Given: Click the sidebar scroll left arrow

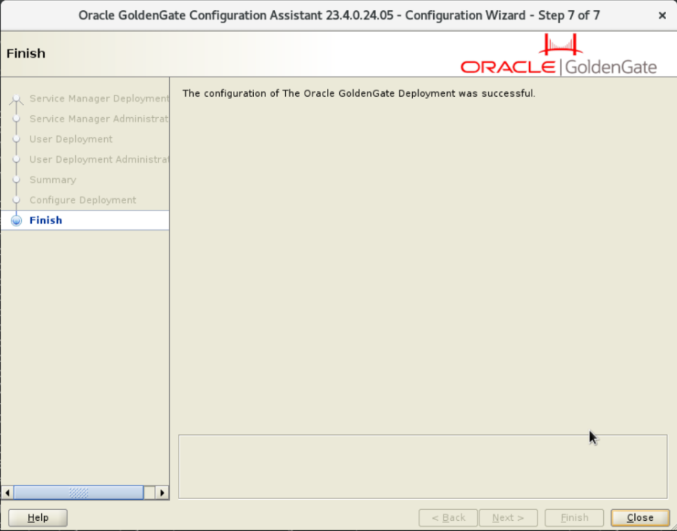Looking at the screenshot, I should pyautogui.click(x=7, y=493).
